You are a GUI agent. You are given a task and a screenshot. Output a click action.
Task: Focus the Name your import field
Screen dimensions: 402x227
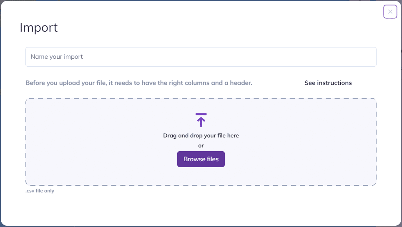201,57
